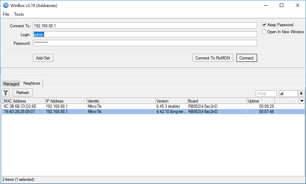Sort by Board column header
This screenshot has width=306, height=184.
tap(217, 101)
